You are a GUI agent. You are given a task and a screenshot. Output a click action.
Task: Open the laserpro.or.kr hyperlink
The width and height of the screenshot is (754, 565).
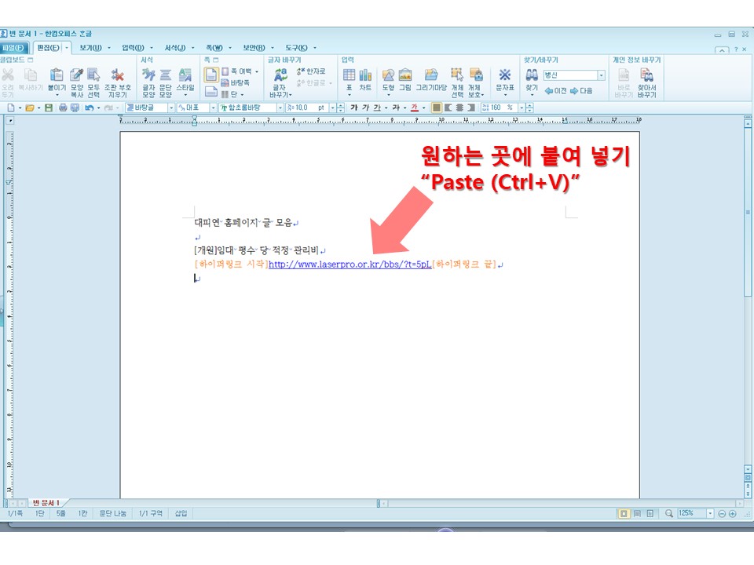pyautogui.click(x=350, y=265)
